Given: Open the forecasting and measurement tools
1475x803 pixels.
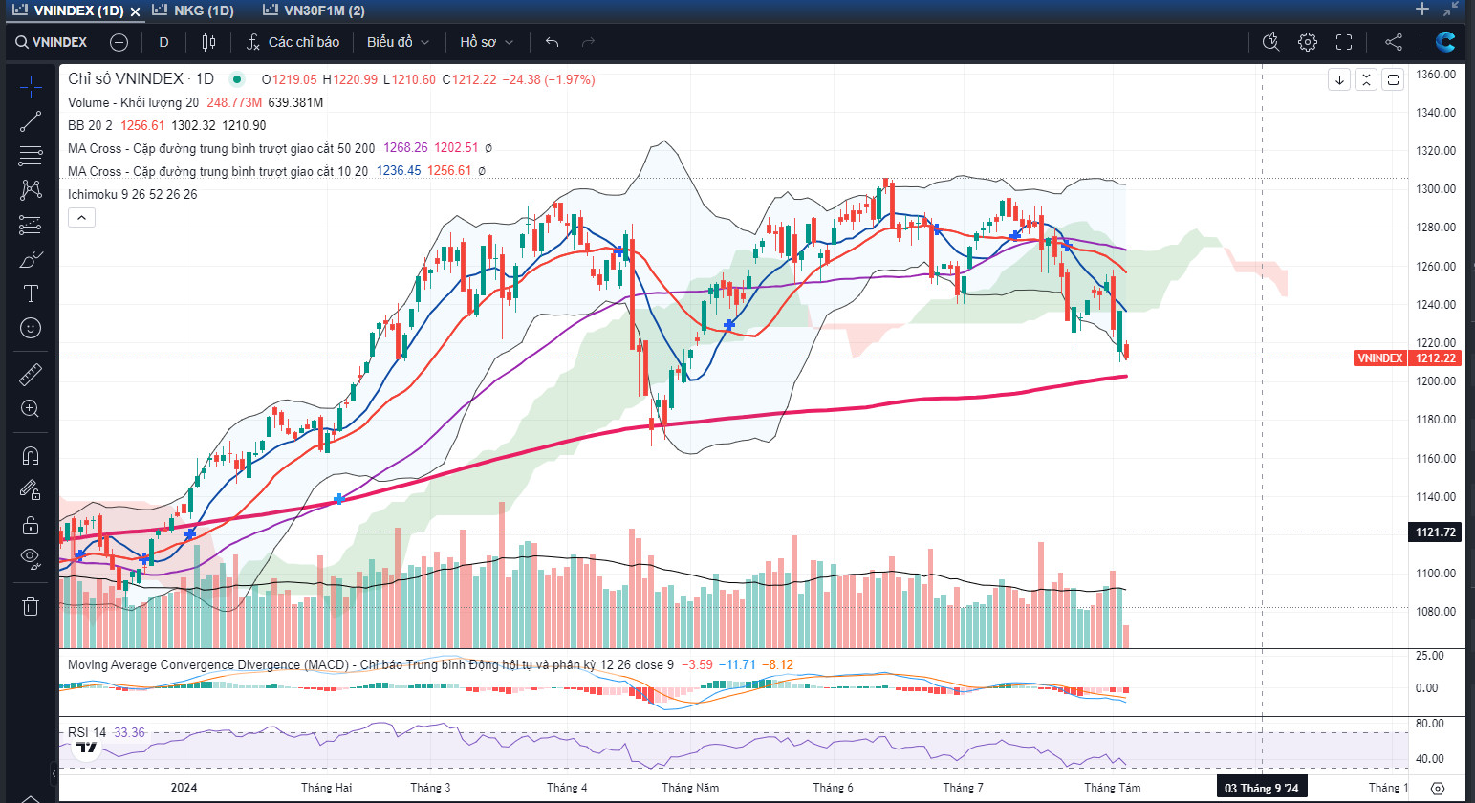Looking at the screenshot, I should (x=31, y=225).
